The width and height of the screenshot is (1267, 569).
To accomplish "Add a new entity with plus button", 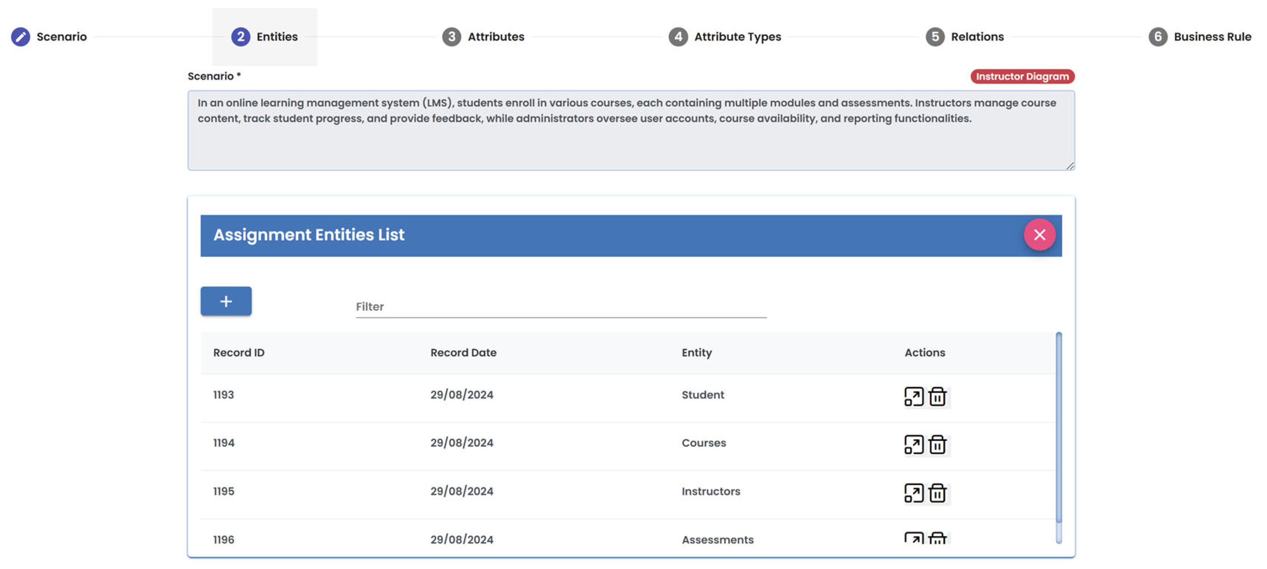I will (x=226, y=301).
